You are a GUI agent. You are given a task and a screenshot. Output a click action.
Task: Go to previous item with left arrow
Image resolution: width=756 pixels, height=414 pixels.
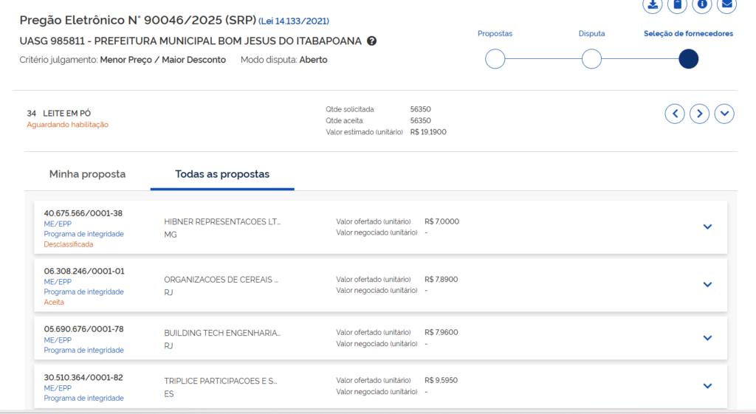675,114
